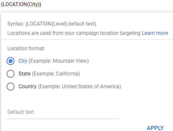Click the 'default text}' part of syntax
The image size is (173, 131).
82,24
